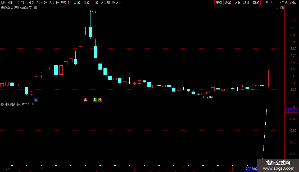Image resolution: width=299 pixels, height=172 pixels.
Task: Click the diamond icon in chart header
Action: (277, 8)
